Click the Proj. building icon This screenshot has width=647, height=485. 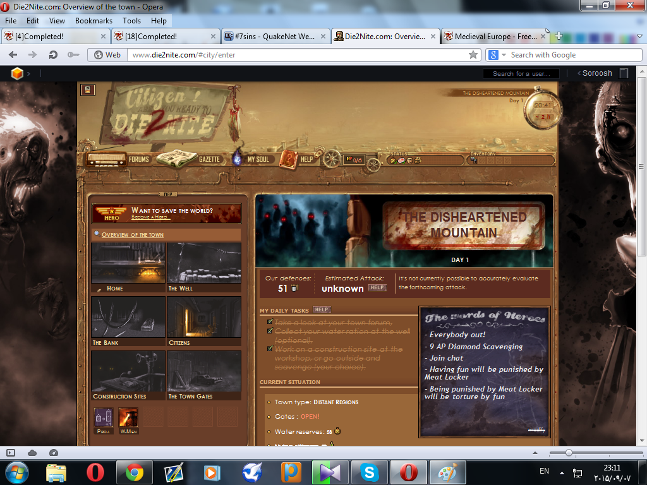point(104,418)
